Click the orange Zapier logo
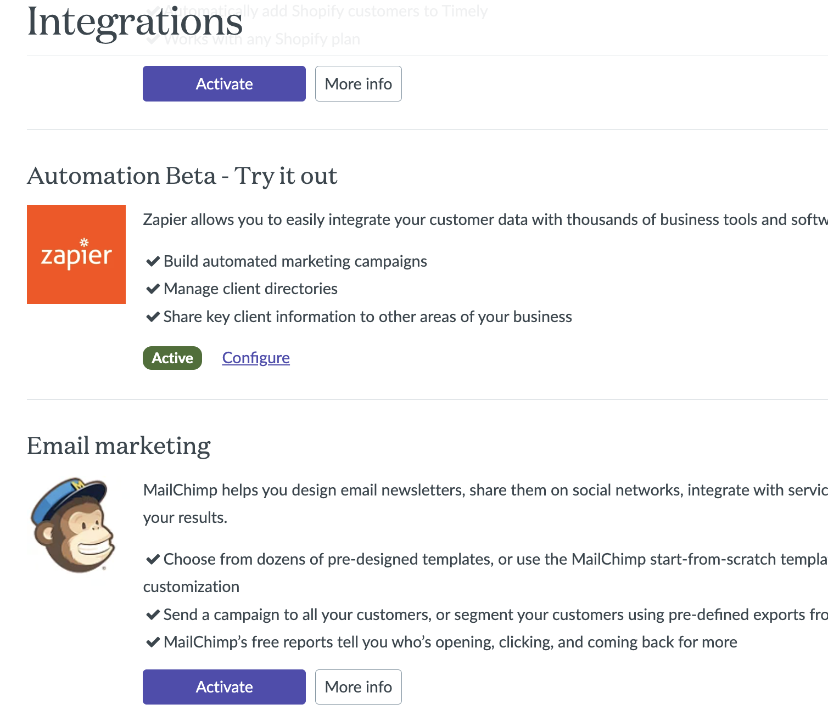The width and height of the screenshot is (828, 721). 76,255
